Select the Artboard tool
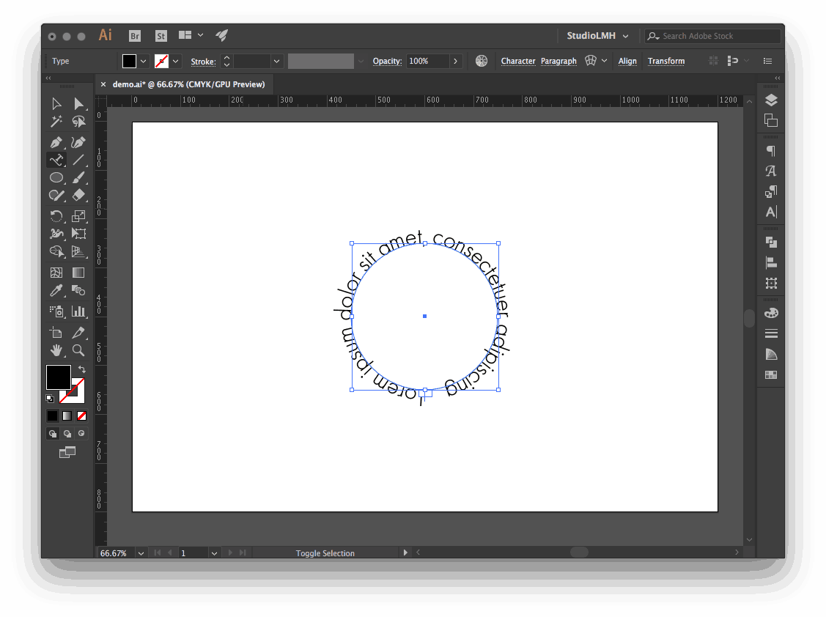Viewport: 826px width, 617px height. [x=56, y=333]
